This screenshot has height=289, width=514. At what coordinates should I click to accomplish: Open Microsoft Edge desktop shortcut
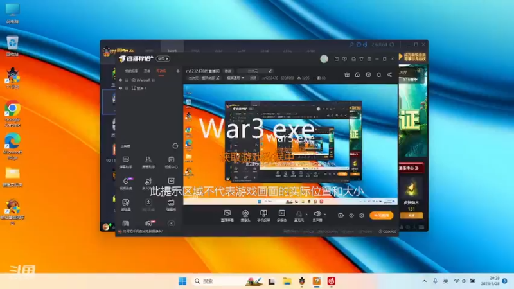12,146
